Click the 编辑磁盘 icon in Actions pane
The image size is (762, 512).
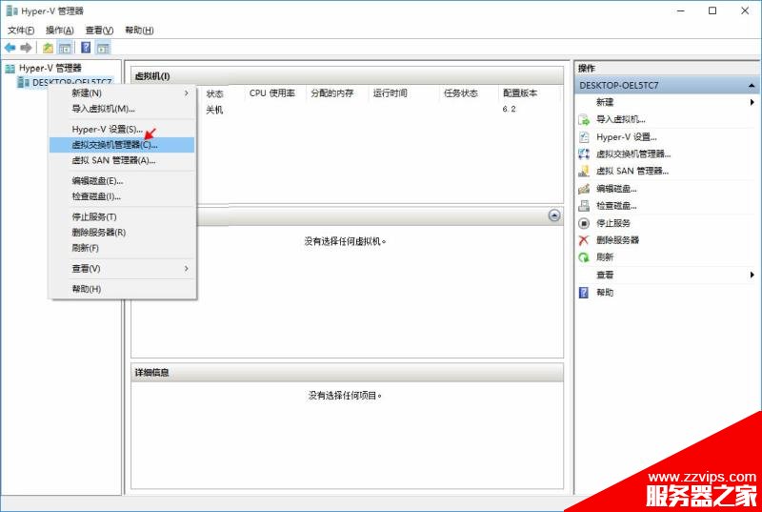[x=584, y=189]
